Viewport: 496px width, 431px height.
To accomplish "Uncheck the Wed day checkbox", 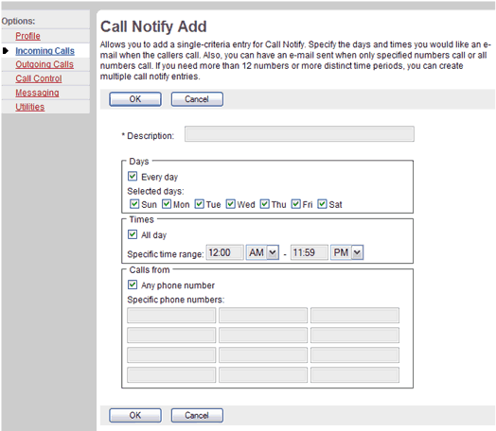I will (x=231, y=204).
